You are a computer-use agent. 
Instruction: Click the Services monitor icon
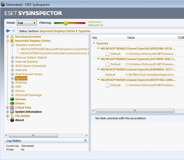[12, 99]
